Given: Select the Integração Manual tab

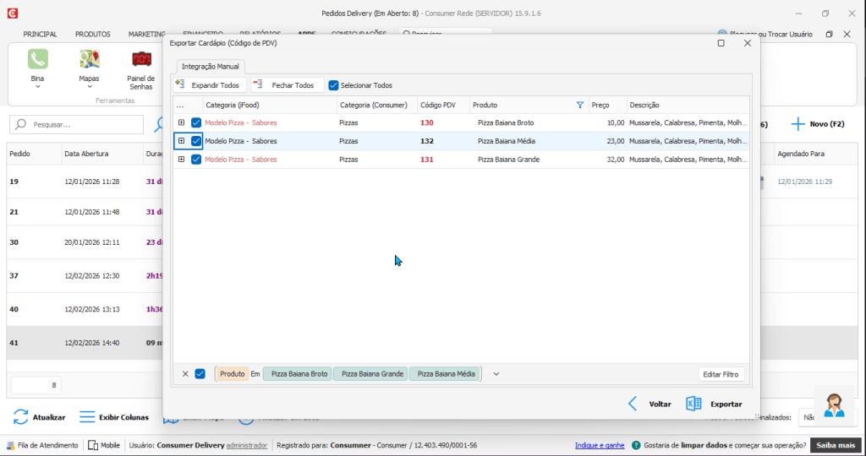Looking at the screenshot, I should [x=211, y=66].
